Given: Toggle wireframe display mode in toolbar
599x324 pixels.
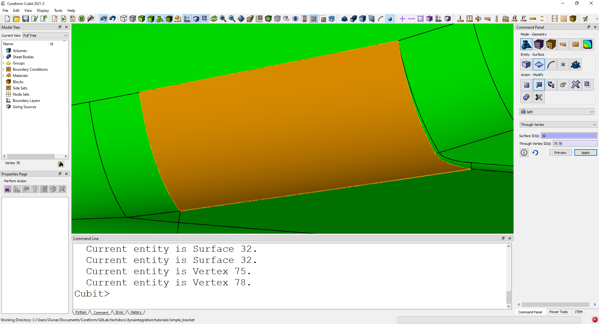Looking at the screenshot, I should [124, 19].
